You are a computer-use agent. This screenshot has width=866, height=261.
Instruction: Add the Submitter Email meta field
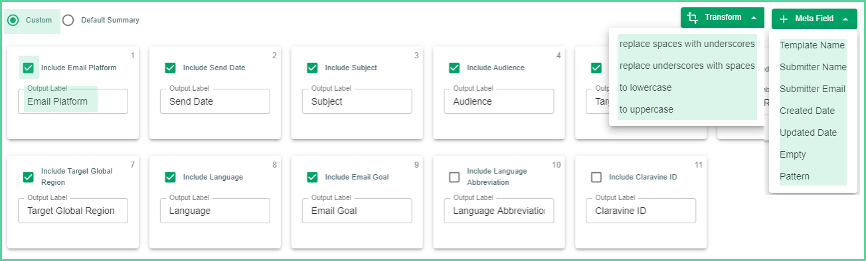click(x=813, y=89)
